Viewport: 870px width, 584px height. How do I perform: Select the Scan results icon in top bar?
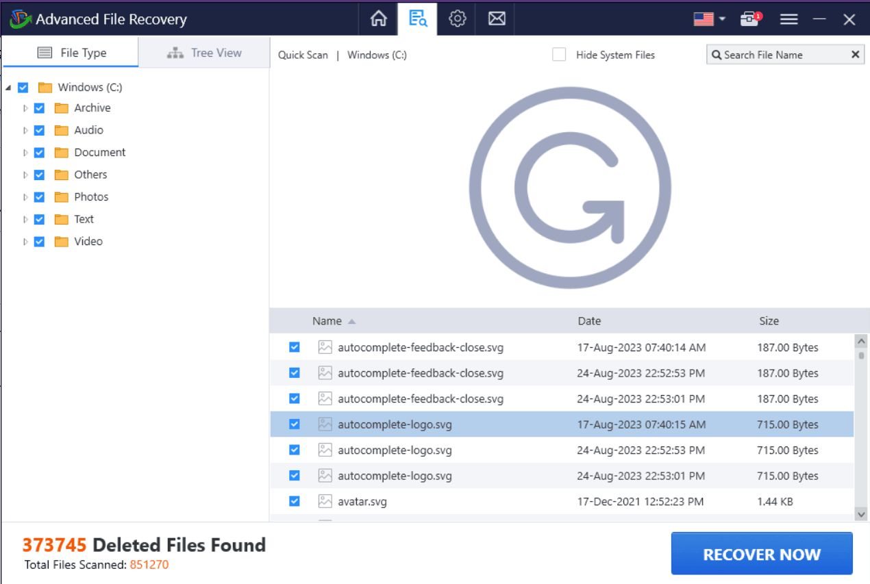click(417, 18)
